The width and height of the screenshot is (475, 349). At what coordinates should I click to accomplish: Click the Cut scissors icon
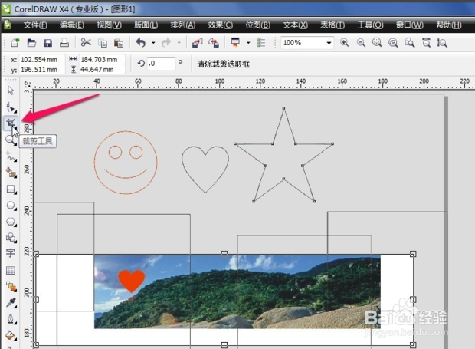pyautogui.click(x=86, y=42)
